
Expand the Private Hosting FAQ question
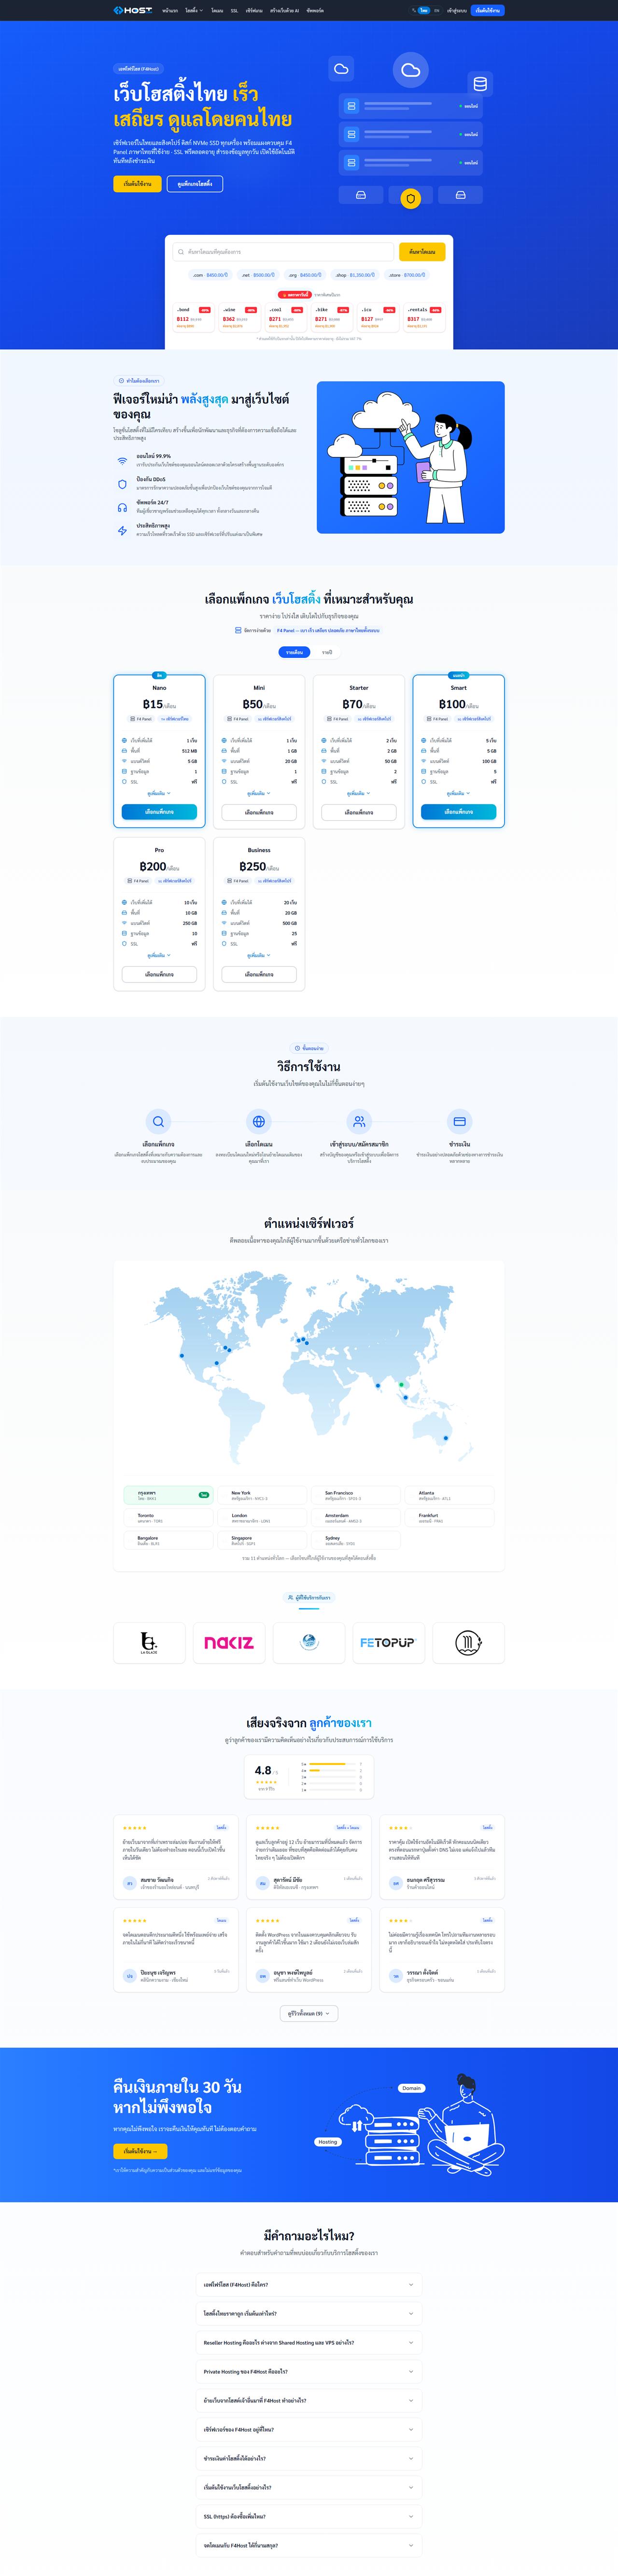pyautogui.click(x=309, y=2371)
